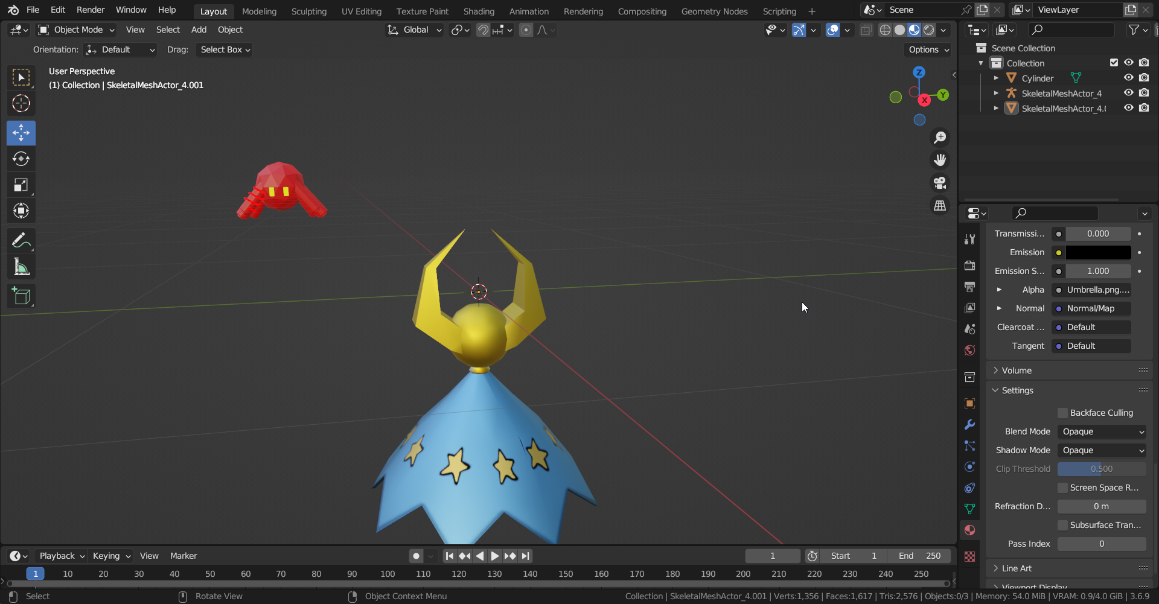Open the Blend Mode dropdown

tap(1102, 431)
